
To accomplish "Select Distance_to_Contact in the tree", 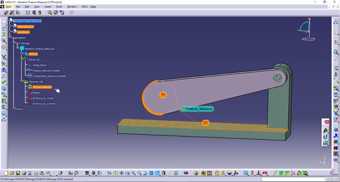I will point(44,104).
